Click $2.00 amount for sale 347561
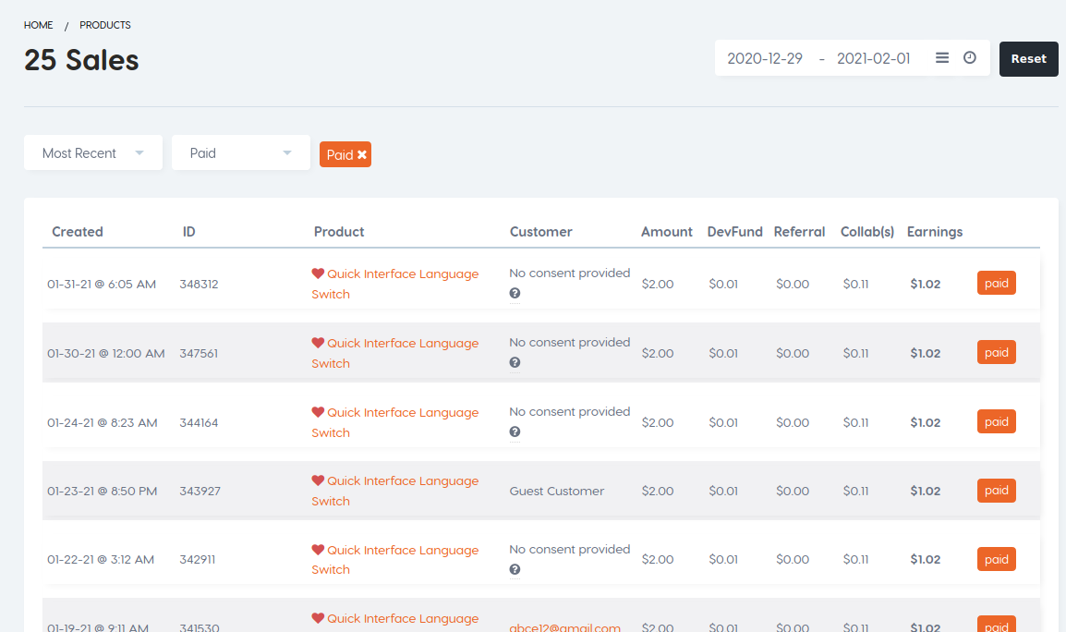 point(658,354)
